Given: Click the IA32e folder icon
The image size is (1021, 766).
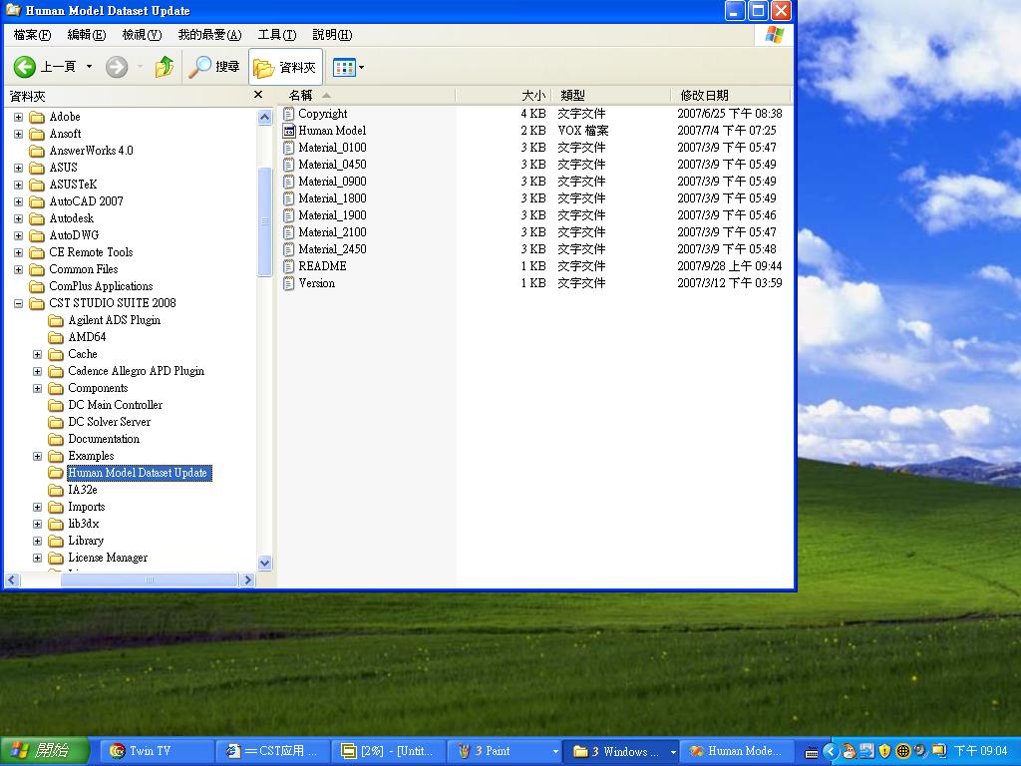Looking at the screenshot, I should (x=56, y=490).
